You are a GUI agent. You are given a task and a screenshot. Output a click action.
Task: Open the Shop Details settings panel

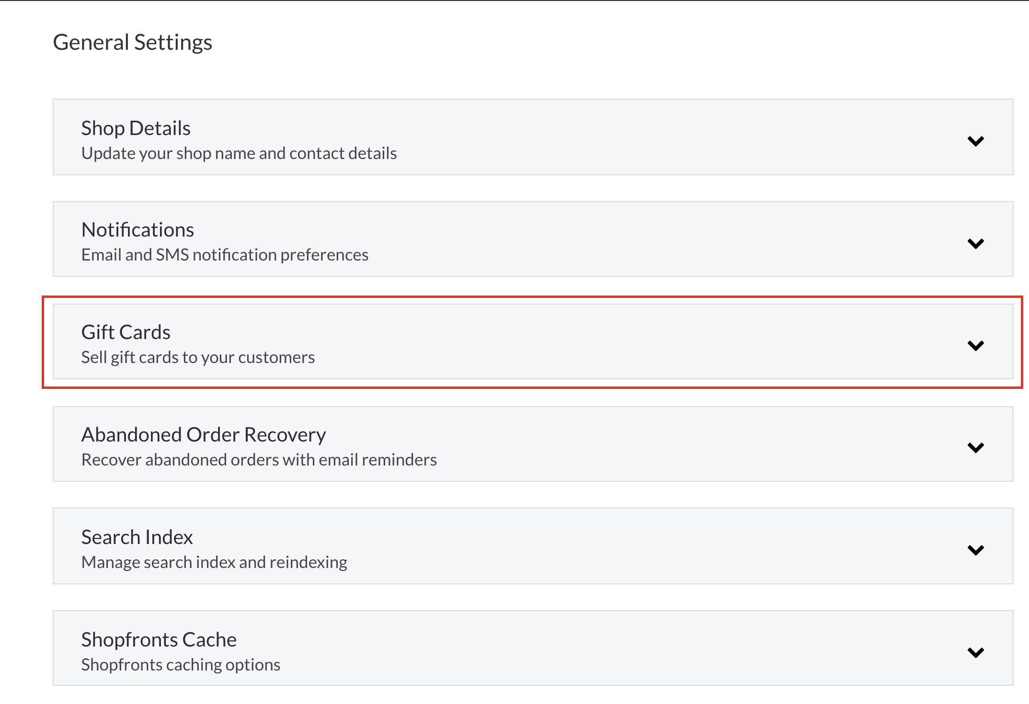click(533, 137)
